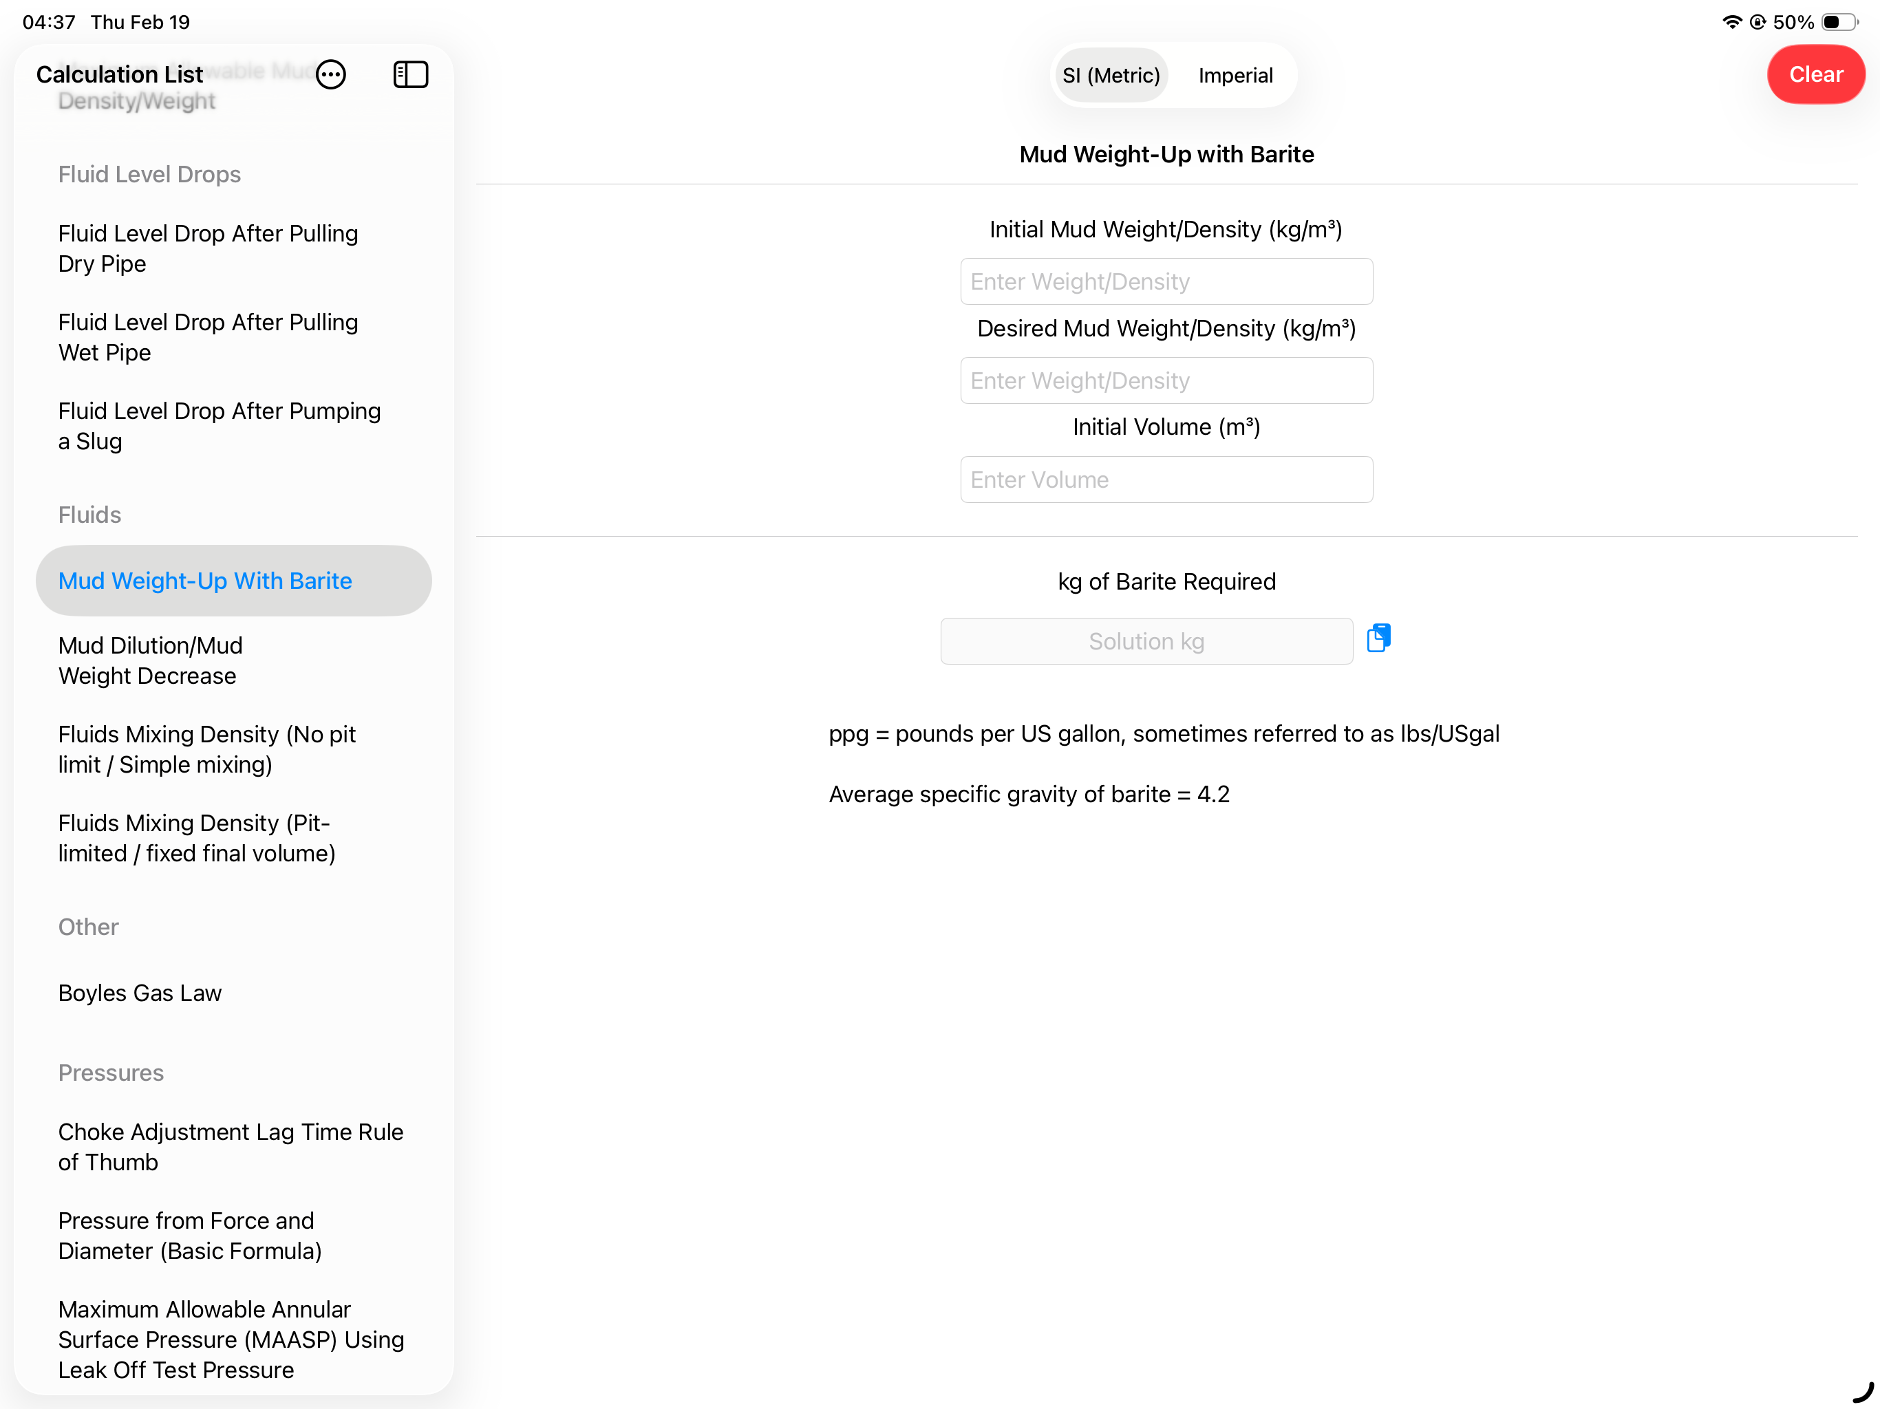
Task: Tap the 04:37 clock in status bar
Action: point(50,22)
